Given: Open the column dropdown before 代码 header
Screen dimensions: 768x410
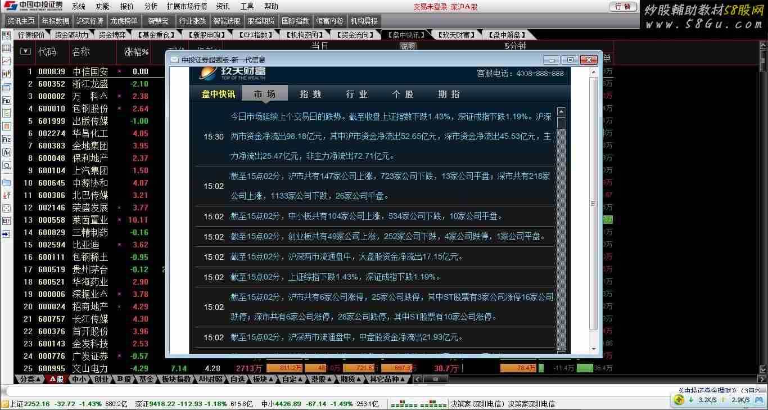Looking at the screenshot, I should click(x=25, y=51).
